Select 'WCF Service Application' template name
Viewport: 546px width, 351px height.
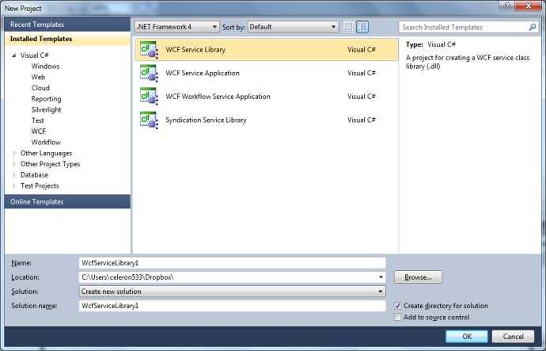pyautogui.click(x=203, y=73)
